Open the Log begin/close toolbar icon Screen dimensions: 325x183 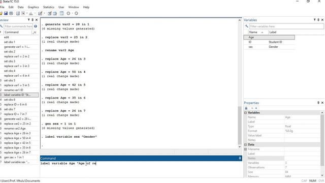tap(18, 13)
